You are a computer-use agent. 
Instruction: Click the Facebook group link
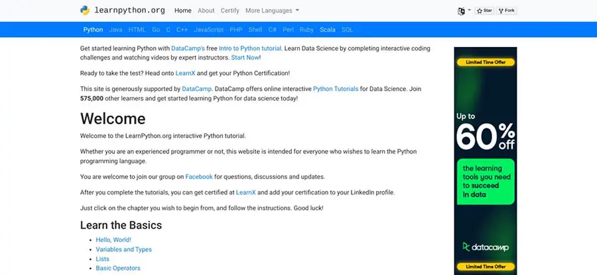point(198,177)
